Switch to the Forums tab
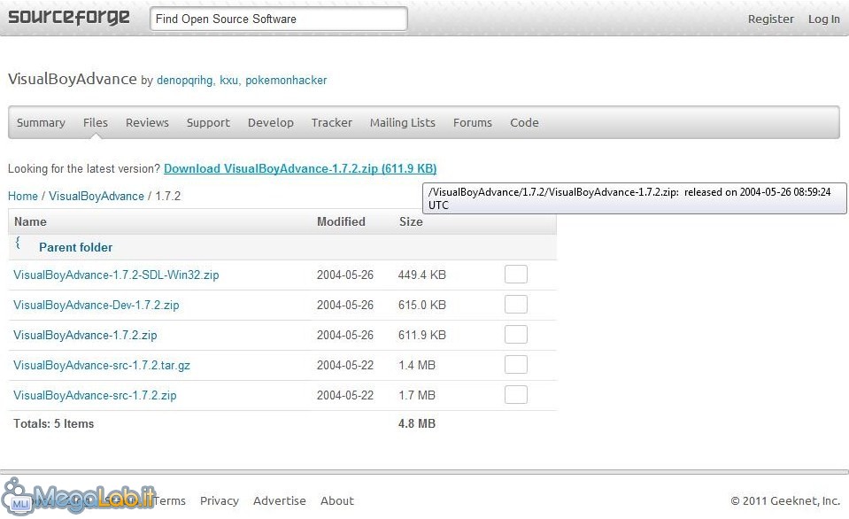Screen dimensions: 849x519 [x=472, y=122]
